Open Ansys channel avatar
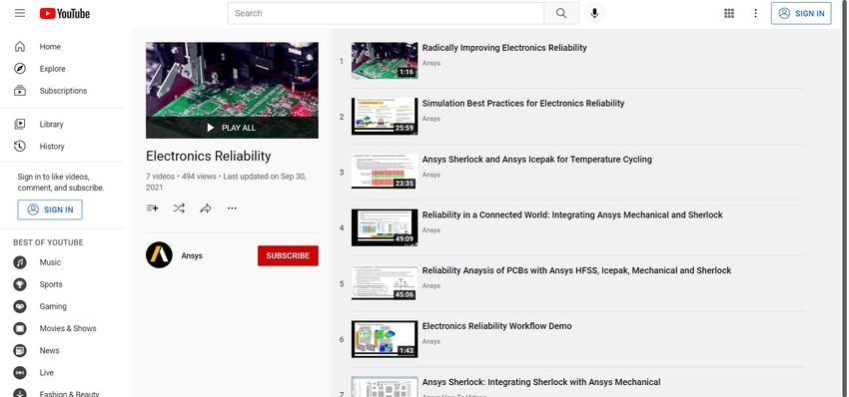Screen dimensions: 849x397 click(159, 255)
